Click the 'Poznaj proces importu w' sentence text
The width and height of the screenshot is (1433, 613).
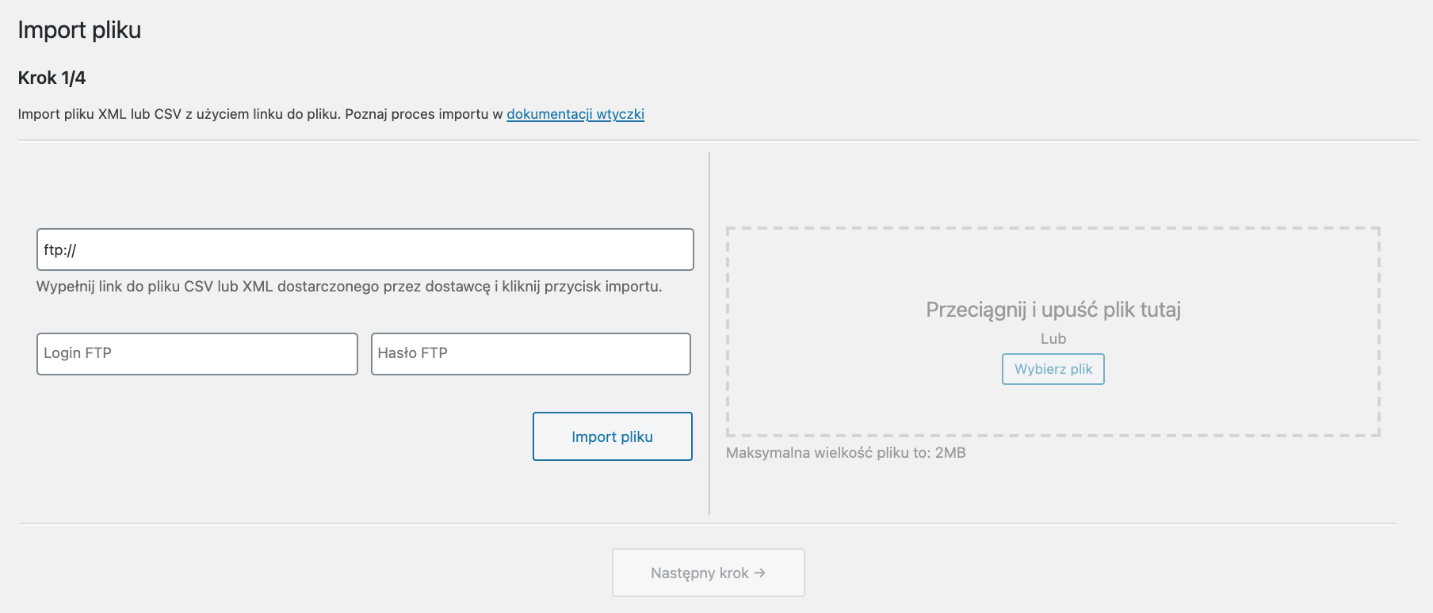[424, 114]
